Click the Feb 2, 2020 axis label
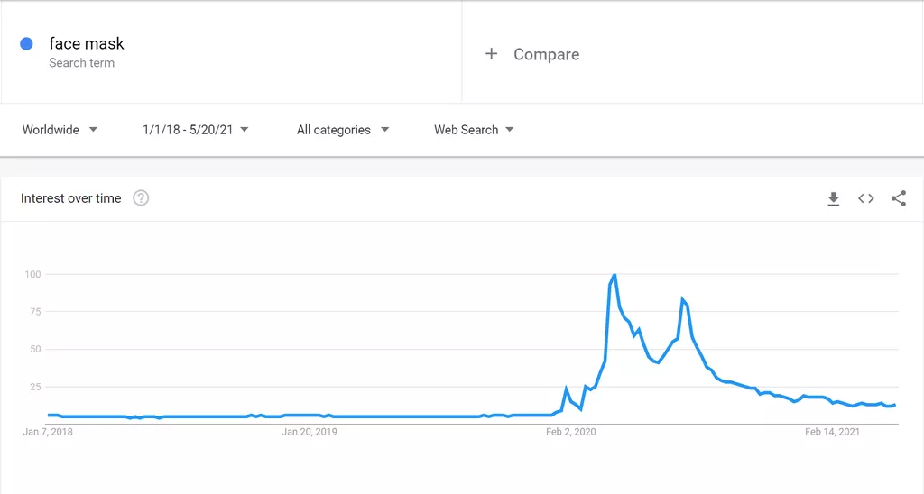The image size is (924, 494). (570, 432)
